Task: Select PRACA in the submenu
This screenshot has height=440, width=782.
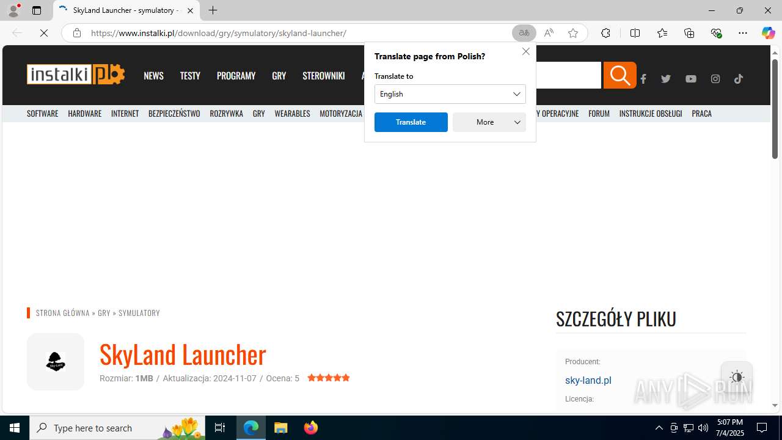Action: click(x=702, y=114)
